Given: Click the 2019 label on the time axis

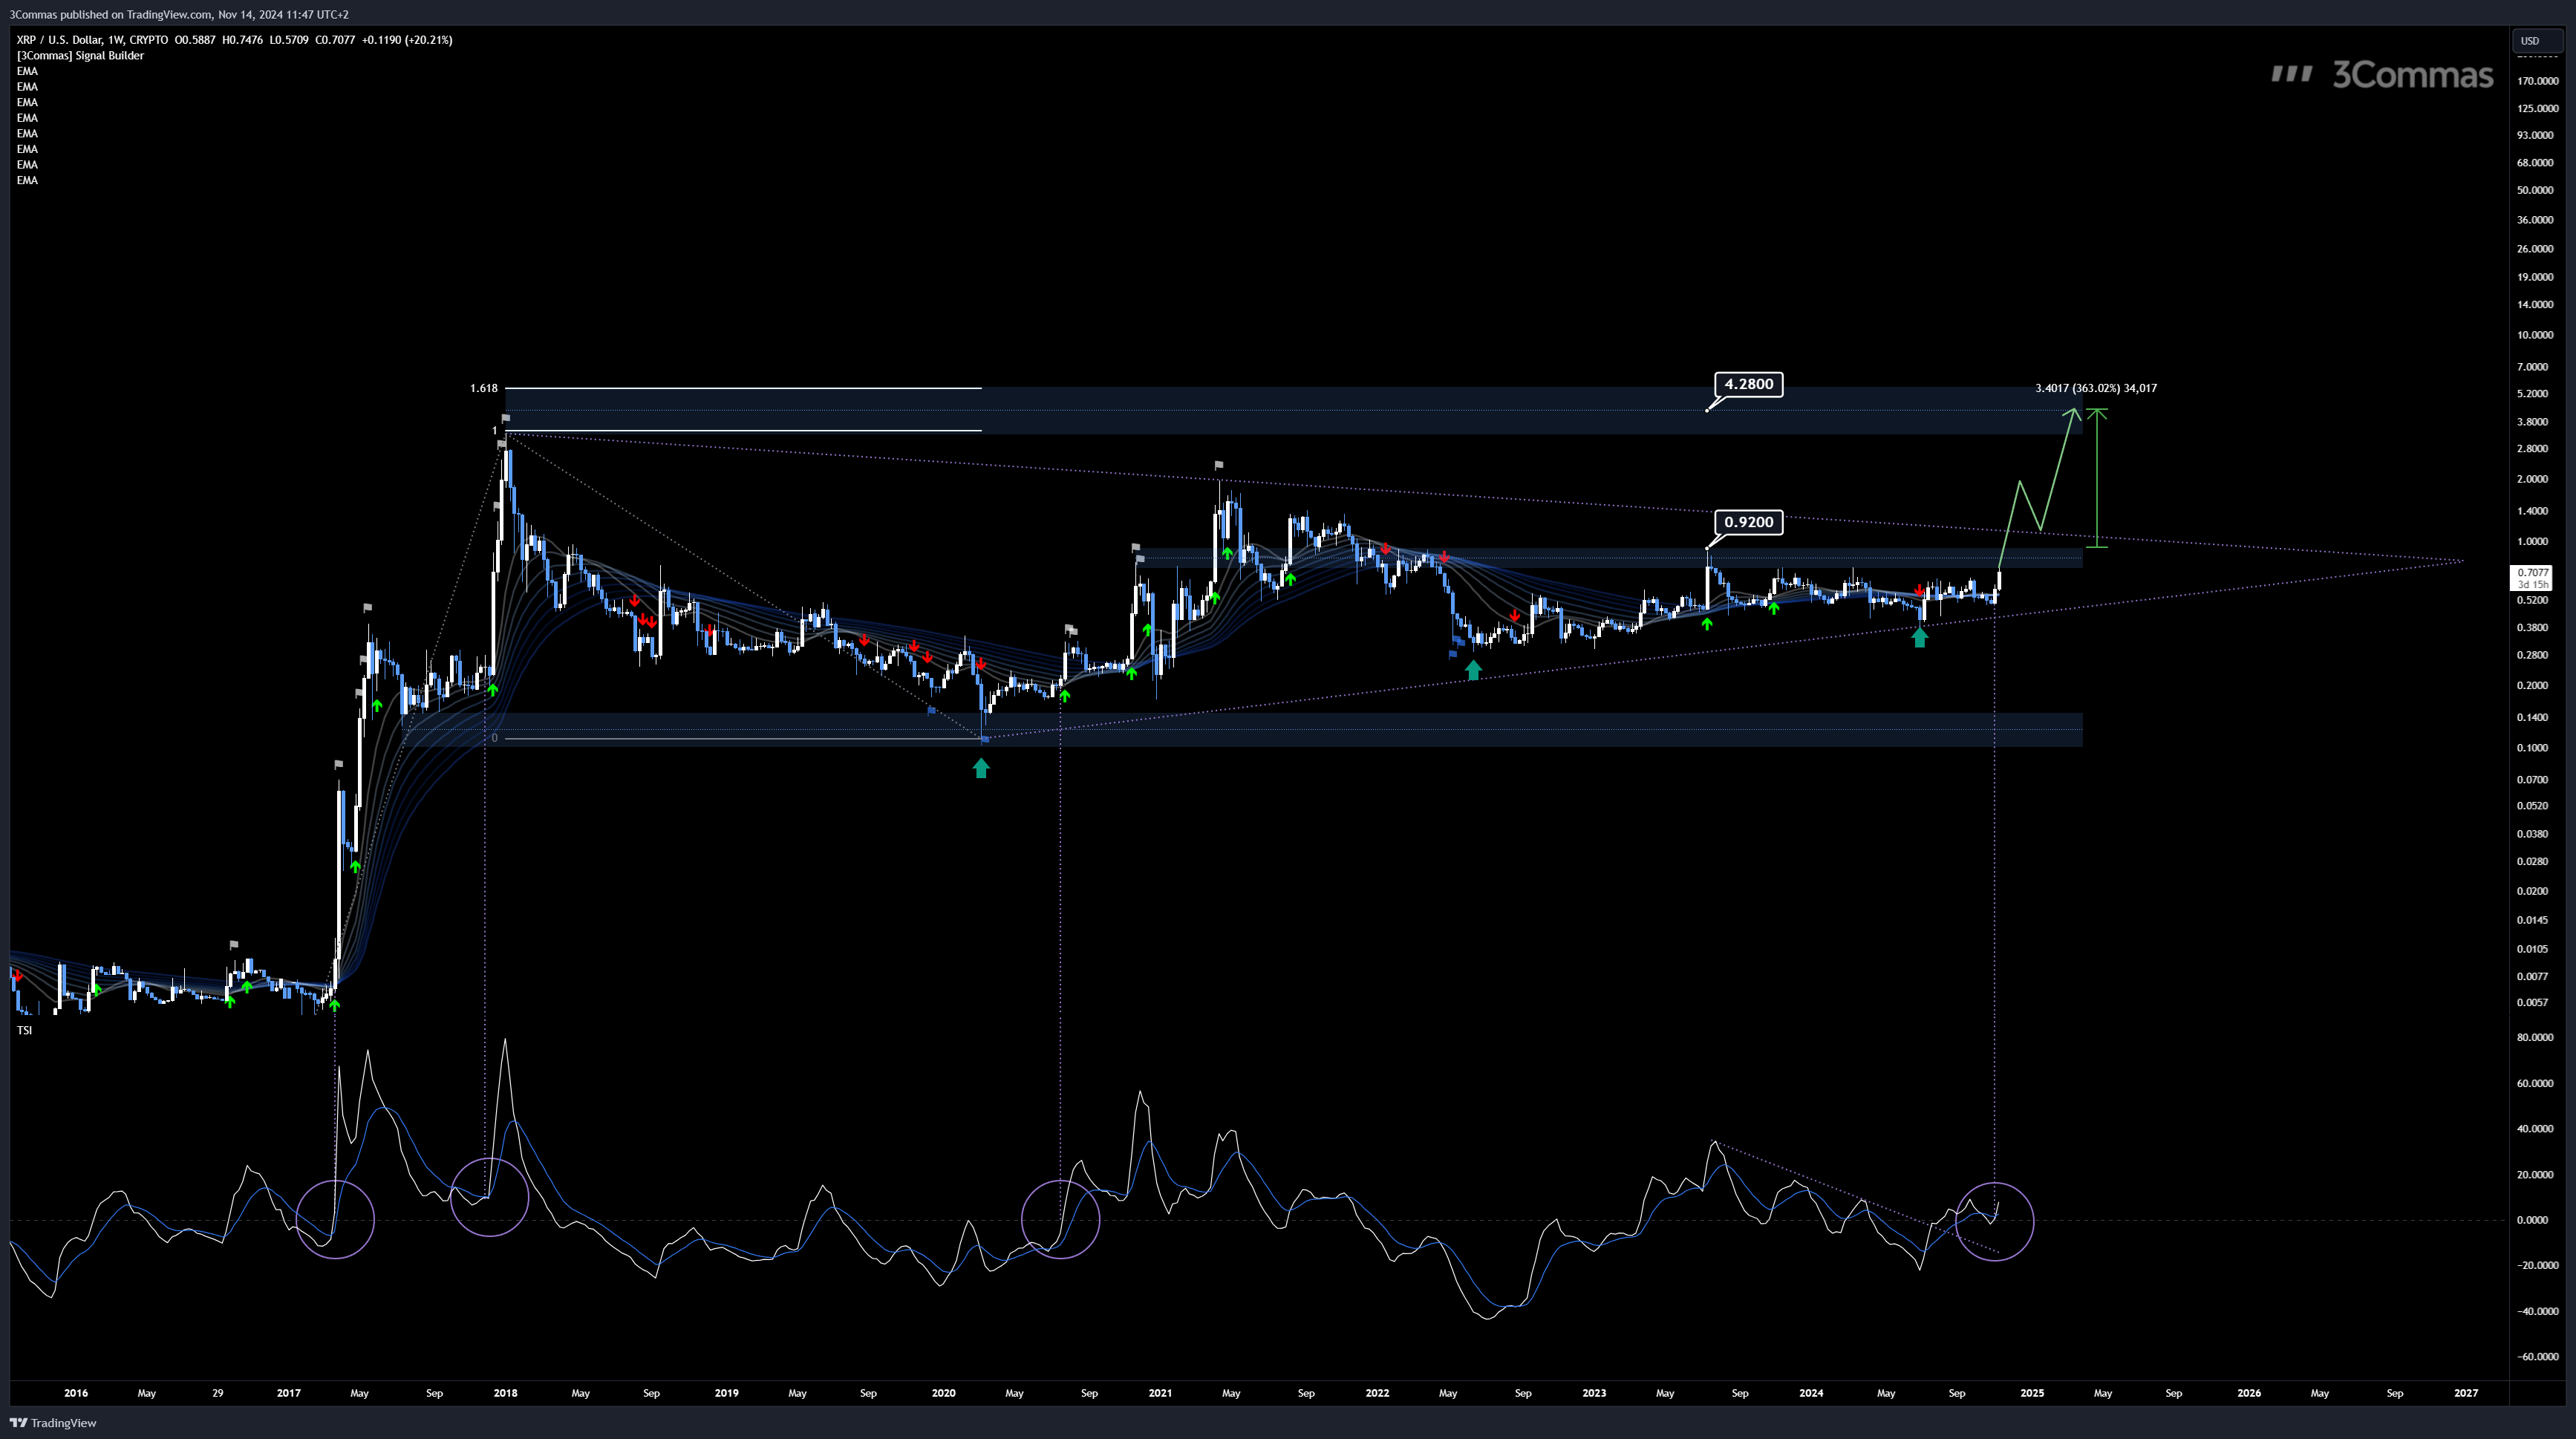Looking at the screenshot, I should (726, 1393).
